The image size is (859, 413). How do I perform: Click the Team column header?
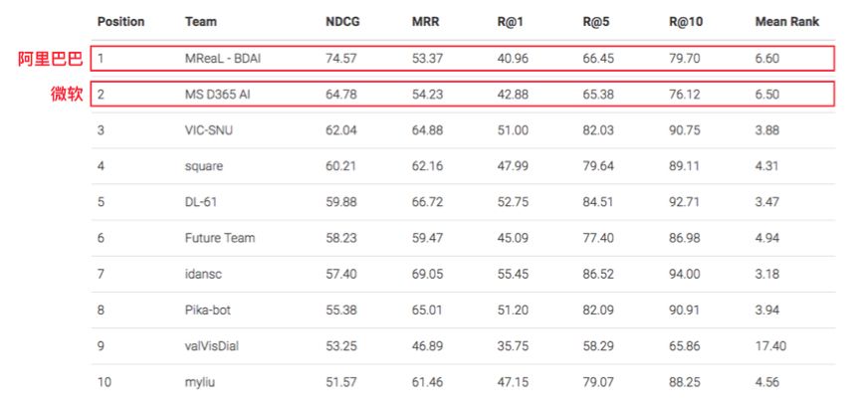pyautogui.click(x=200, y=21)
